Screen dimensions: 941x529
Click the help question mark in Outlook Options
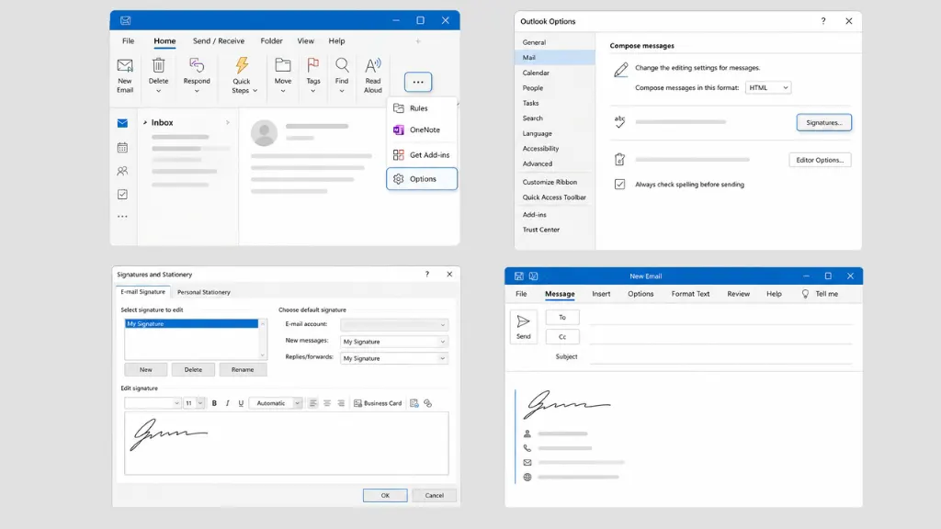coord(823,22)
